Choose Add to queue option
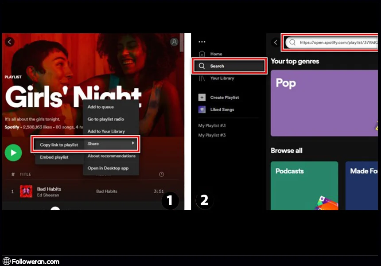This screenshot has width=381, height=266. click(101, 107)
